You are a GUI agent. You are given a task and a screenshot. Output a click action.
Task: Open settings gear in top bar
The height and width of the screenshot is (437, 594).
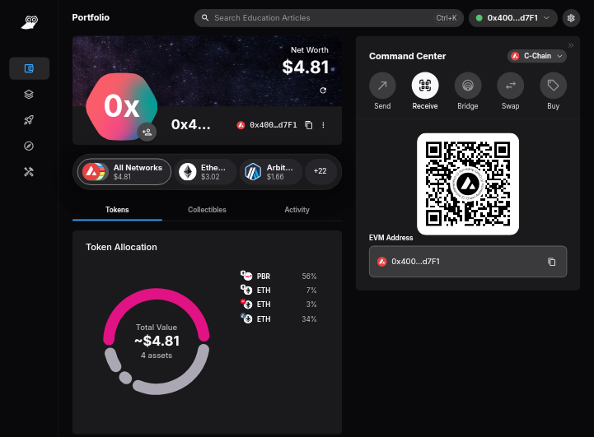pos(571,18)
